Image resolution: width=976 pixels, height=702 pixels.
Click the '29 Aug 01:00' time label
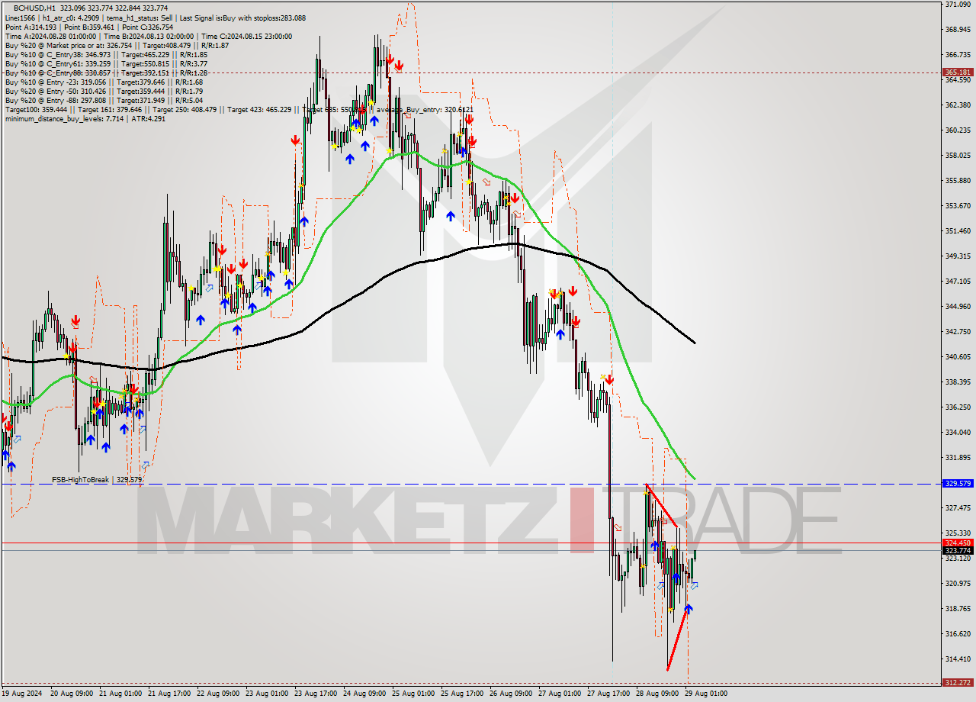(x=705, y=694)
